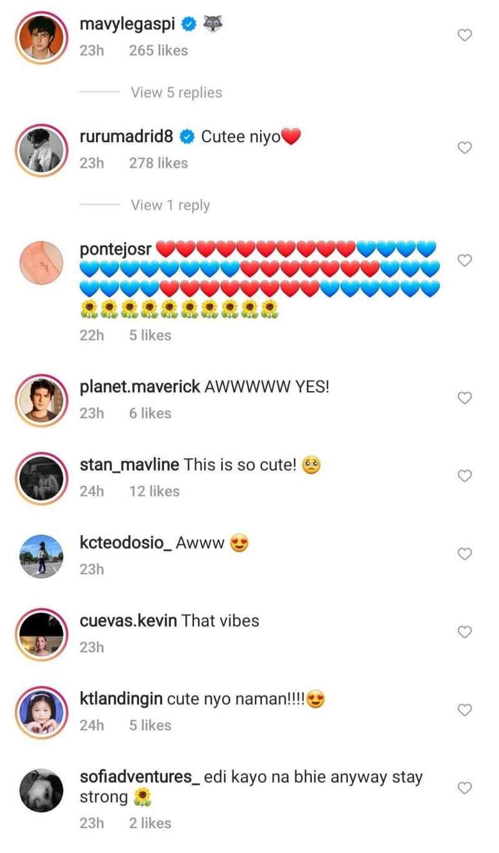
Task: Tap heart icon on ktlandingin's comment
Action: coord(465,710)
